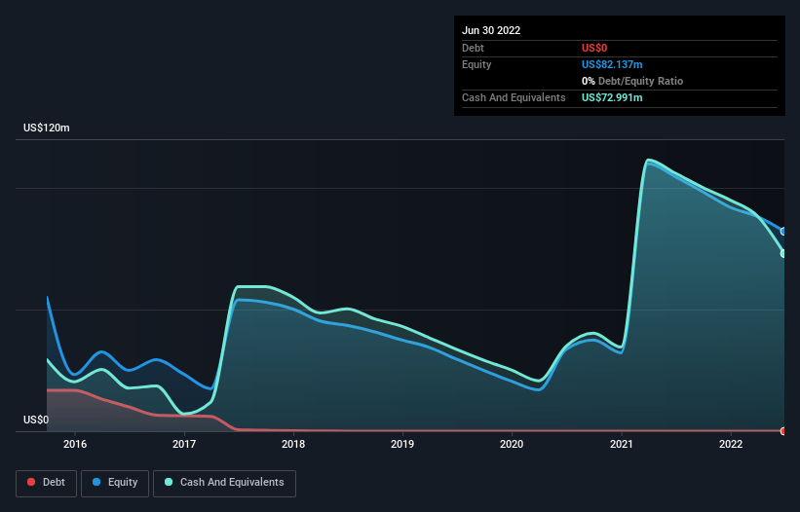The height and width of the screenshot is (512, 800).
Task: Click the 2016 x-axis label
Action: 75,444
